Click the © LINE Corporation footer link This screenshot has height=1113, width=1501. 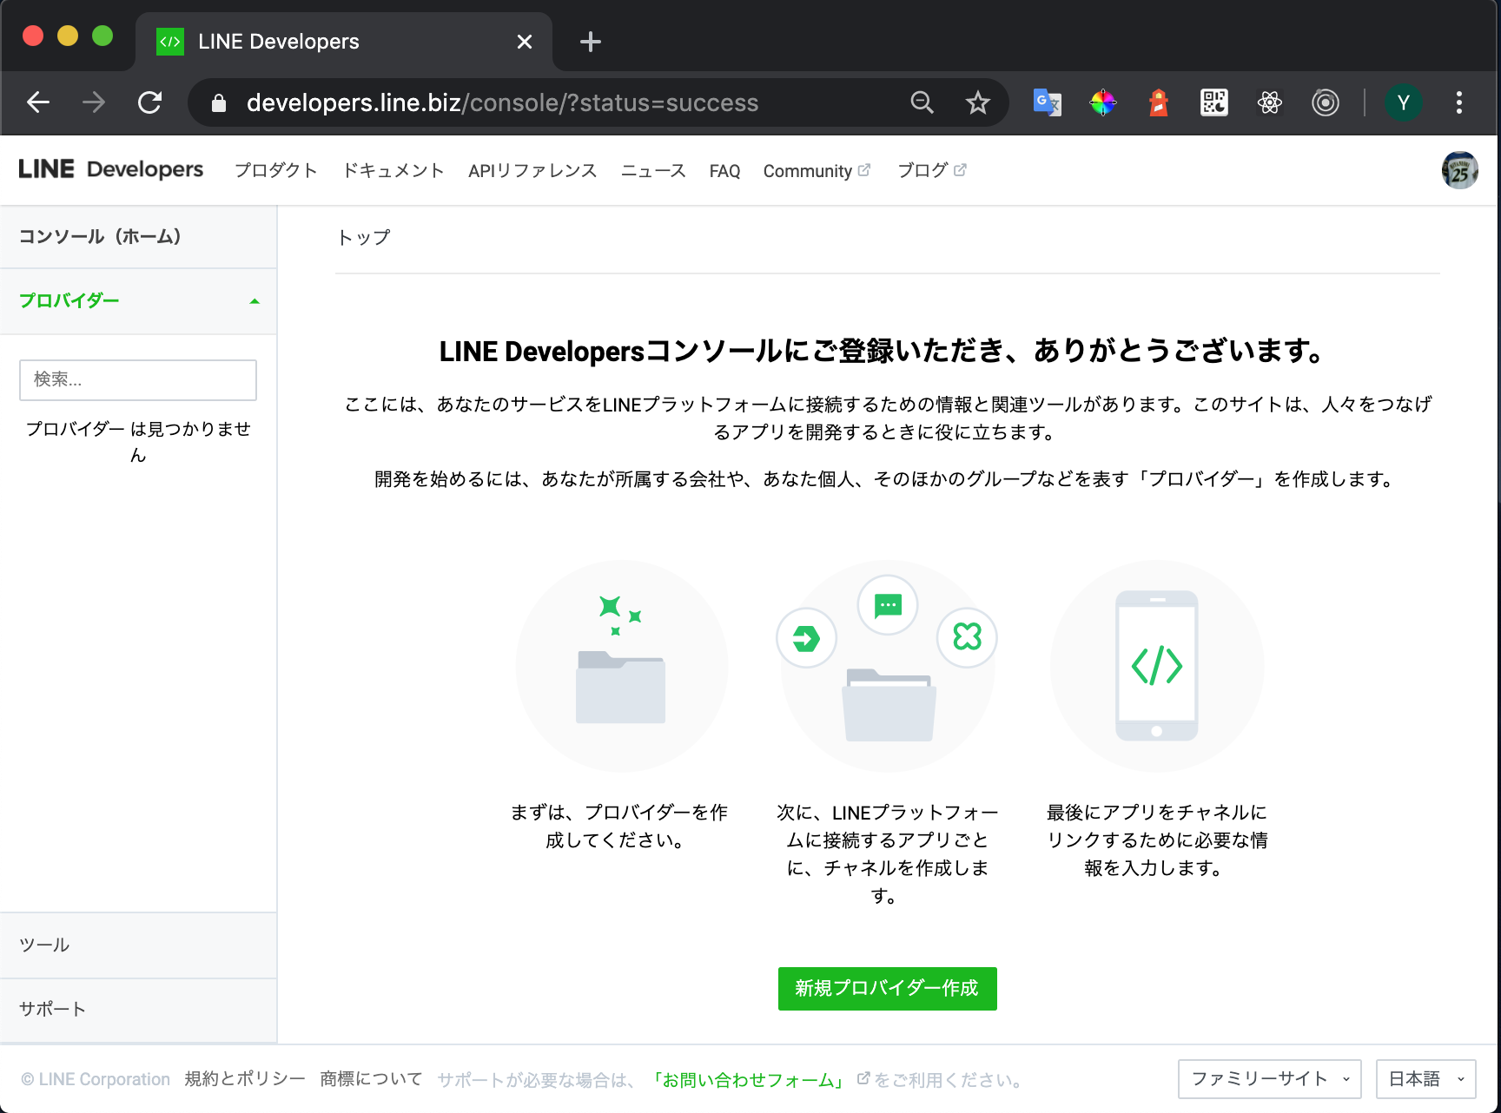click(x=96, y=1079)
